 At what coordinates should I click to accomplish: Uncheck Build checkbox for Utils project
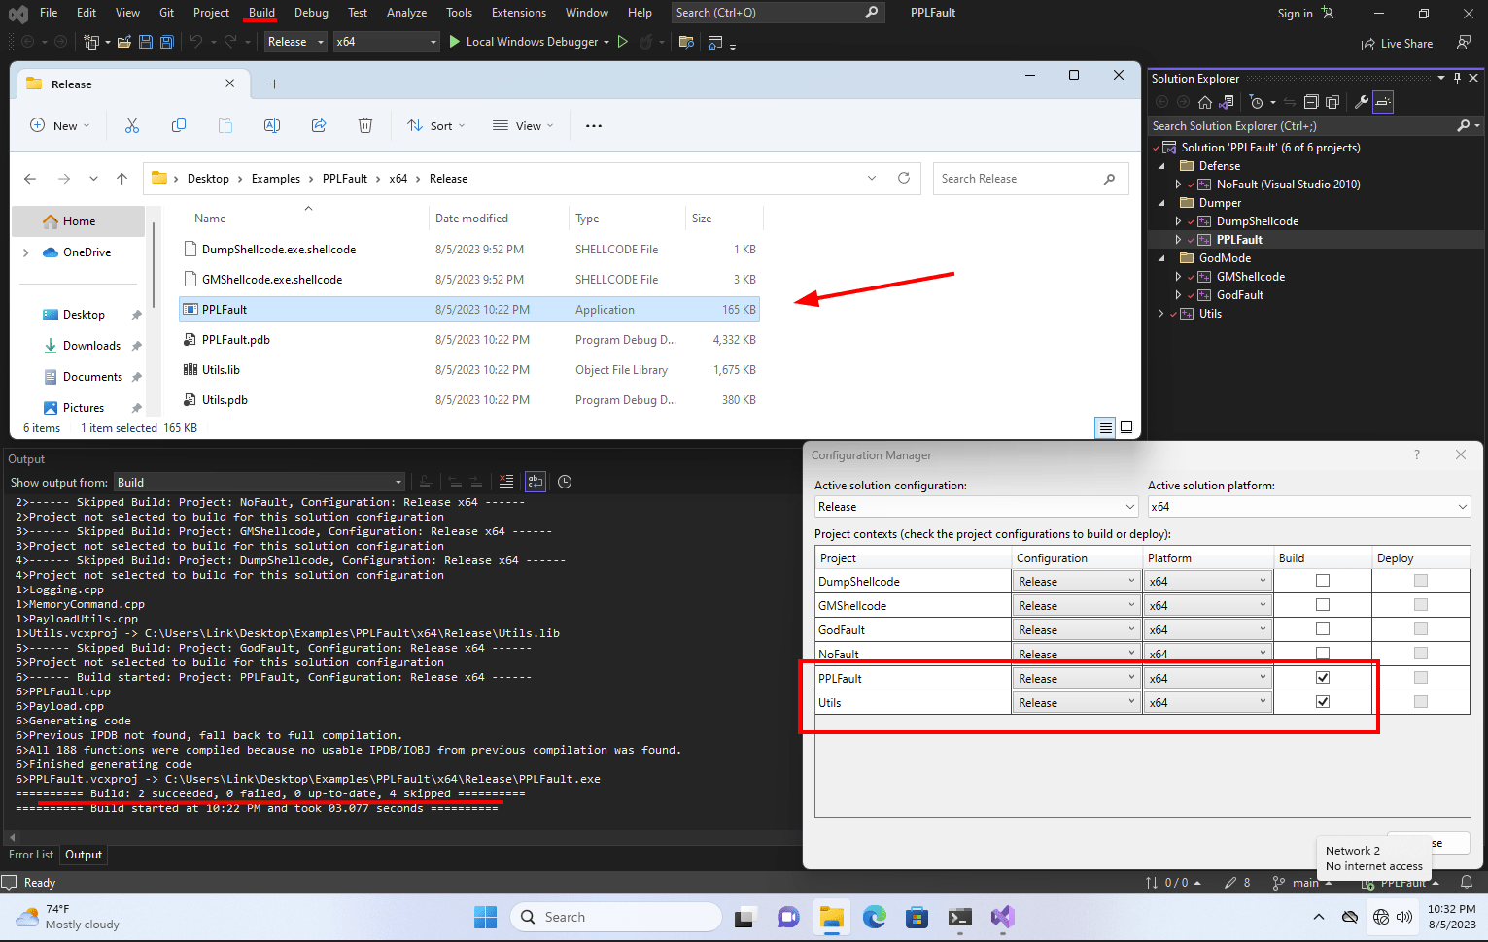click(1323, 702)
